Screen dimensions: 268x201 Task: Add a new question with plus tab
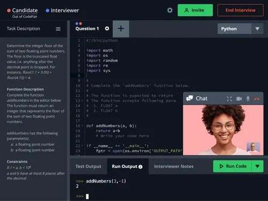coord(121,28)
